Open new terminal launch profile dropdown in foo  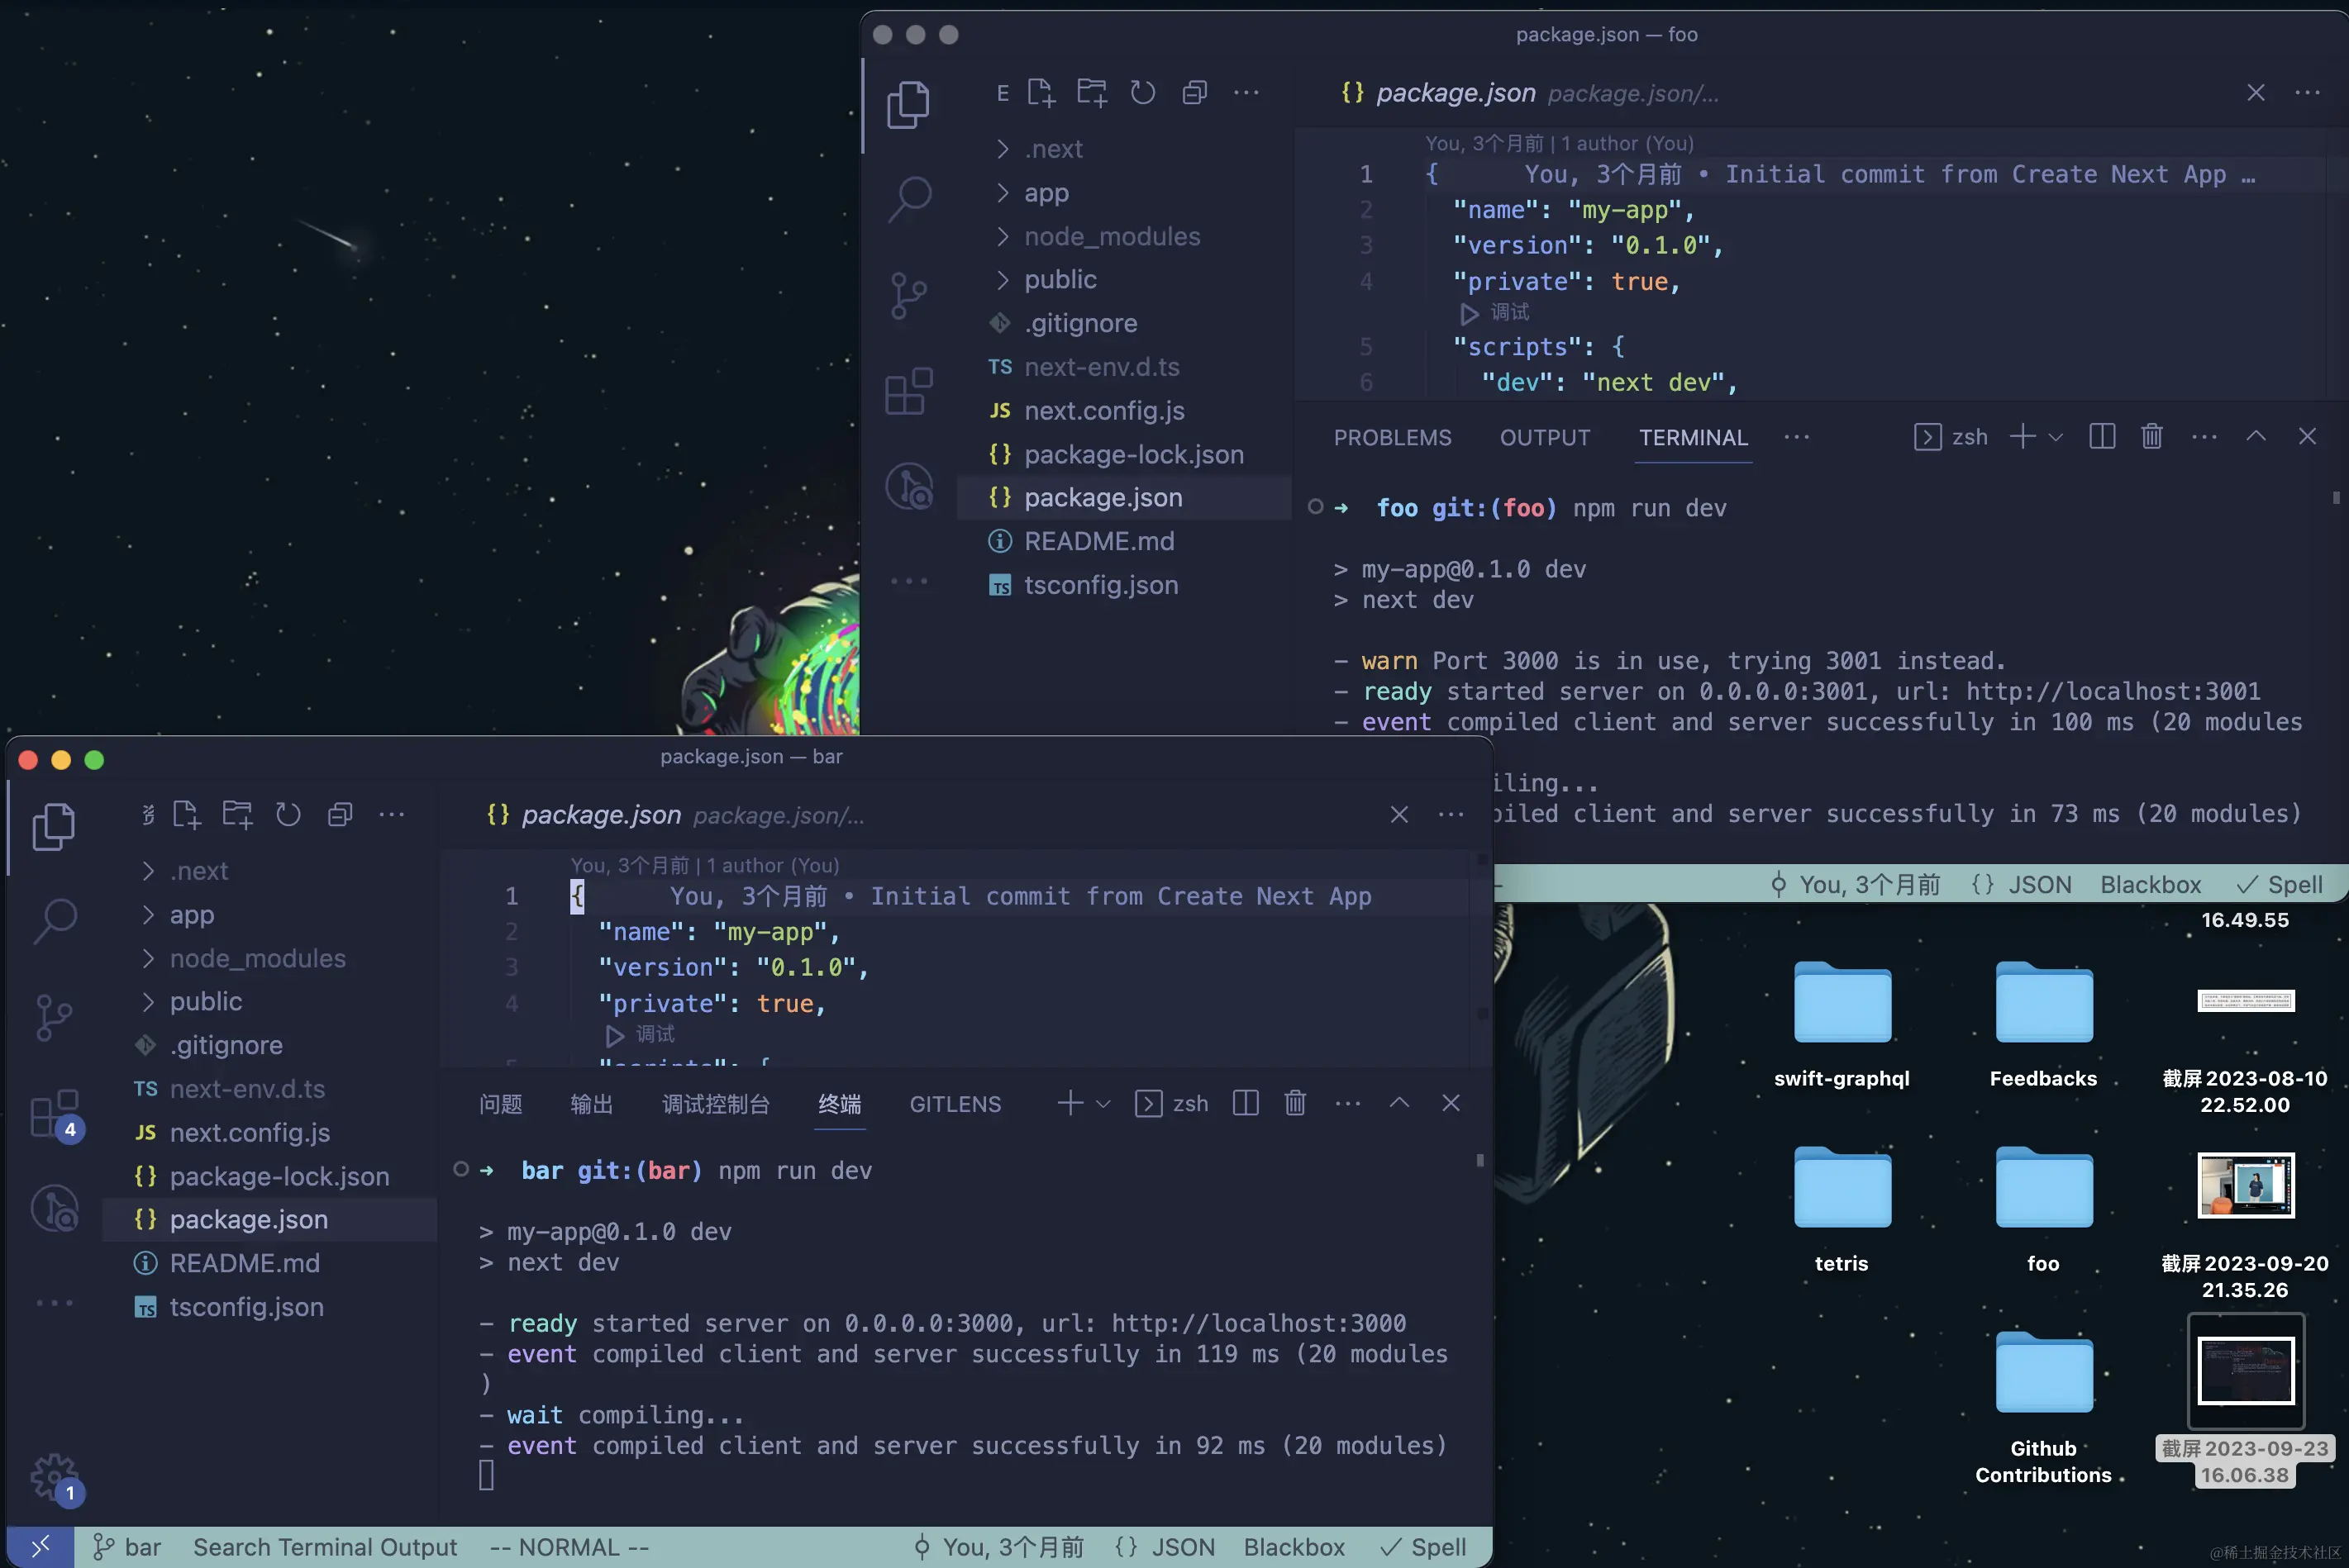click(2056, 437)
